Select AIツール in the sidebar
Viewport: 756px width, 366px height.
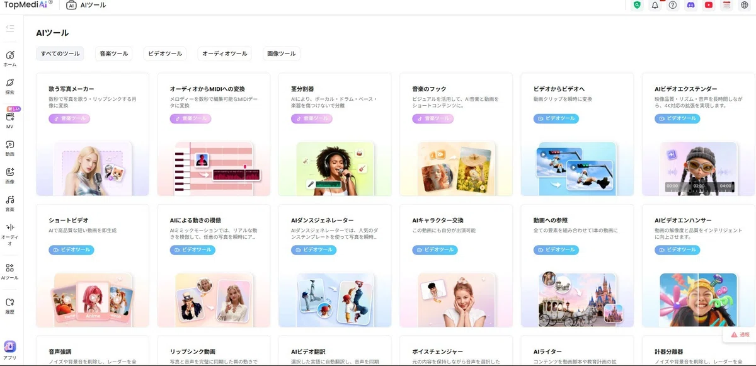coord(10,272)
